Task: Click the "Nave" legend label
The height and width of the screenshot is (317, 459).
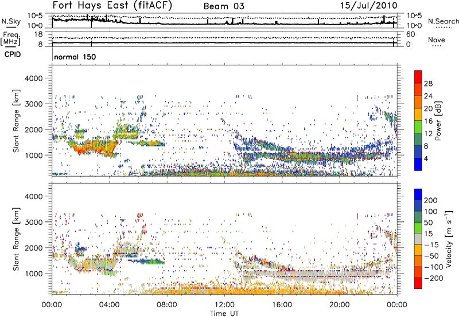Action: [437, 39]
